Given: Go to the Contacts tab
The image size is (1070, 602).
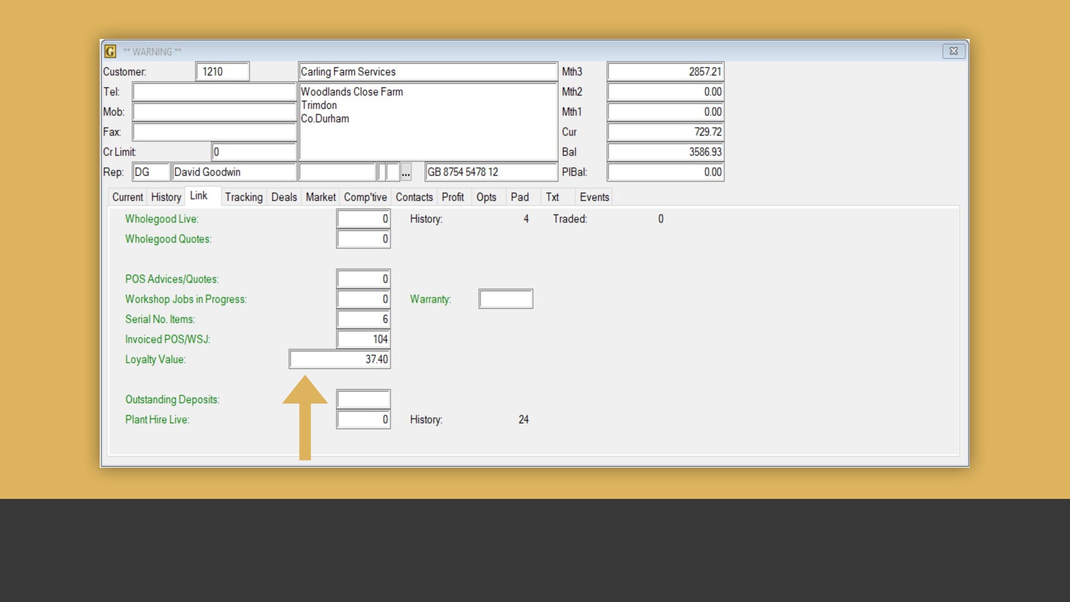Looking at the screenshot, I should (414, 197).
